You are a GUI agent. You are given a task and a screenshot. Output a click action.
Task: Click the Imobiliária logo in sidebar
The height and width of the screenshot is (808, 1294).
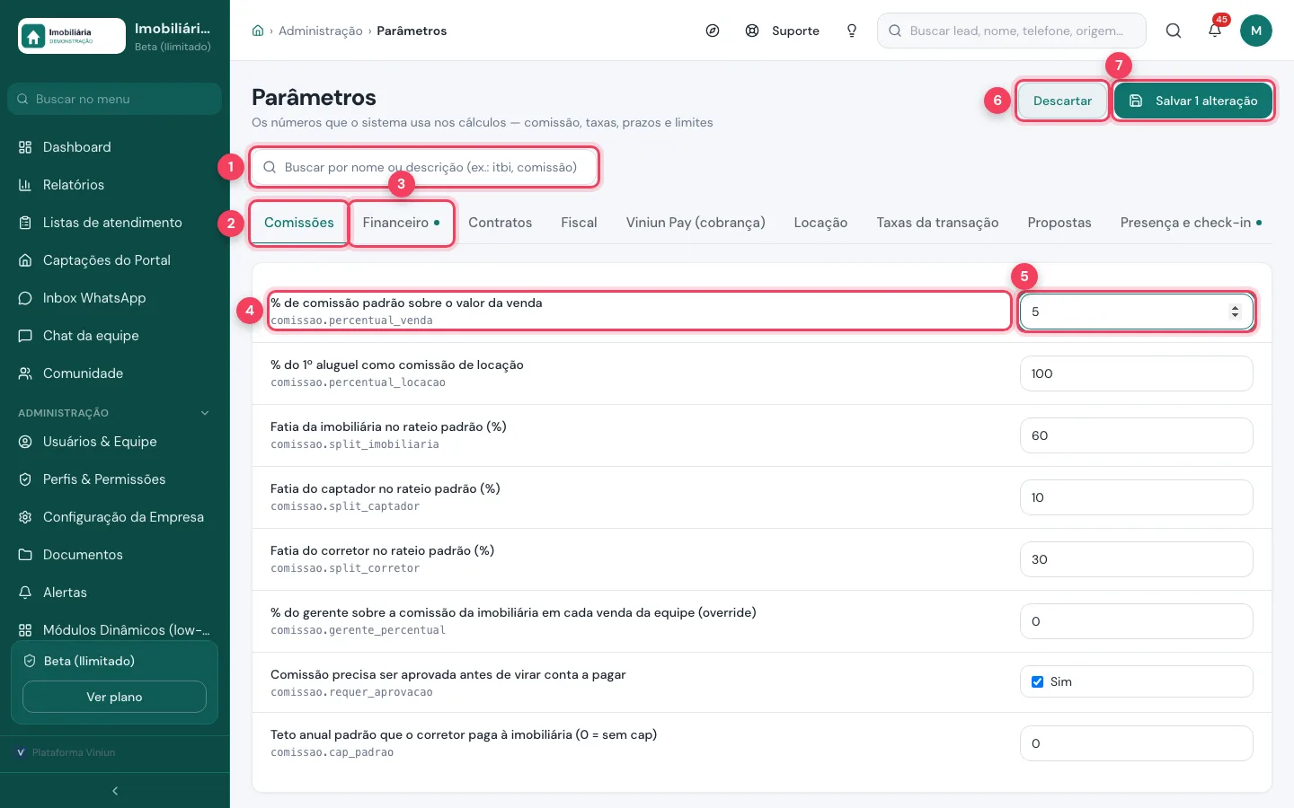tap(72, 36)
